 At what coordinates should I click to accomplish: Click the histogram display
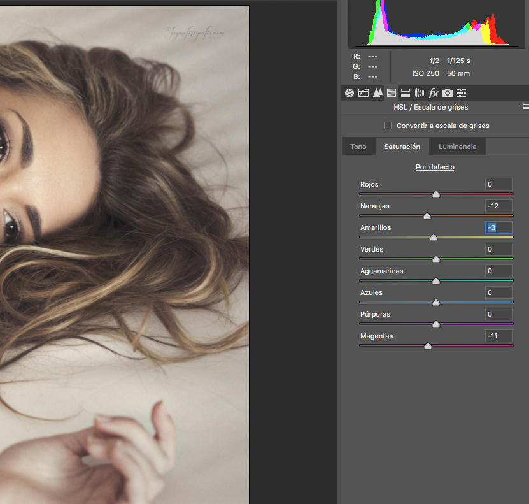click(x=436, y=23)
